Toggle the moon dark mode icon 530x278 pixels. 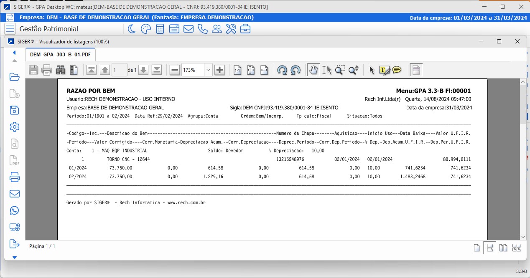[131, 29]
